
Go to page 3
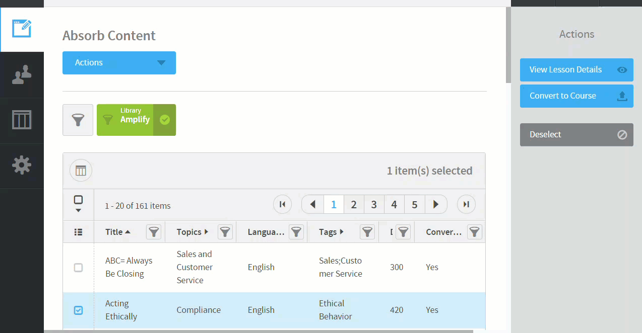374,204
